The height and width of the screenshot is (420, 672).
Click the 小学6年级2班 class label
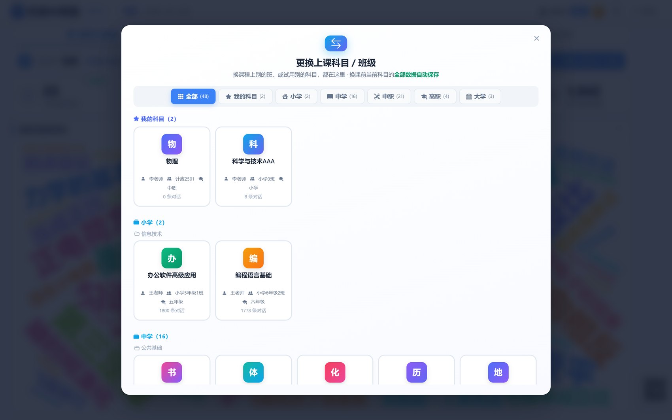[271, 293]
